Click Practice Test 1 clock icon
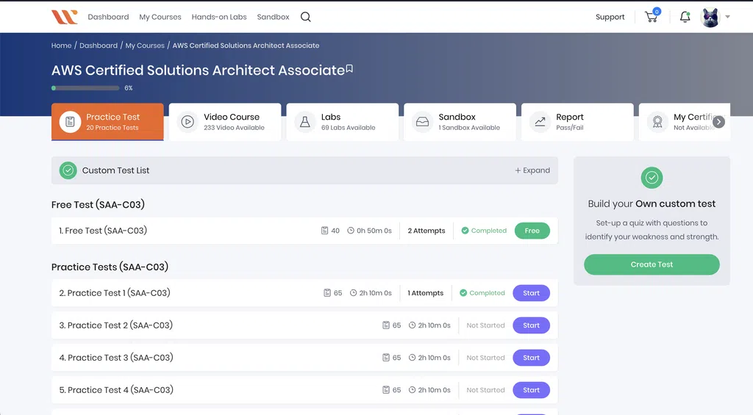 tap(354, 293)
